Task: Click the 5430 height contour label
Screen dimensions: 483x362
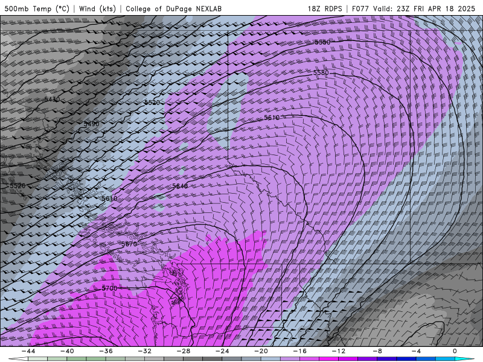Action: [x=52, y=100]
